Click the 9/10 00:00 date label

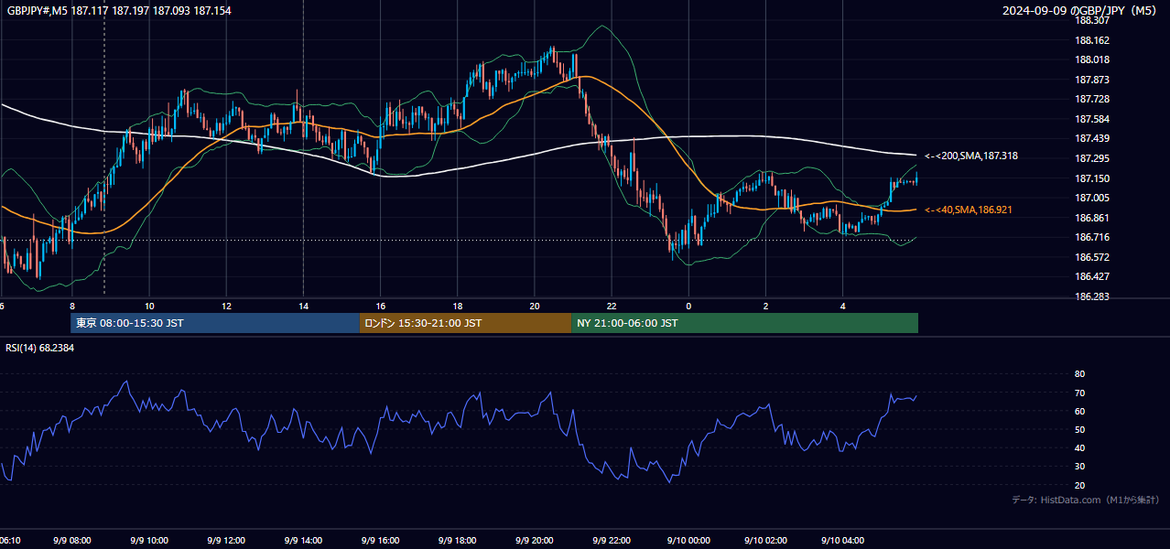click(x=688, y=541)
